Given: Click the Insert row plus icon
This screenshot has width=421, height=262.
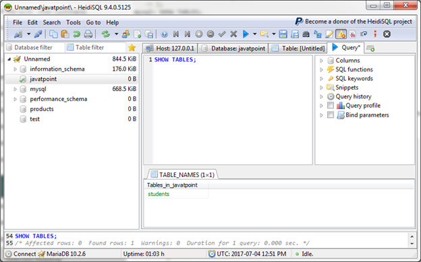Looking at the screenshot, I should point(199,34).
